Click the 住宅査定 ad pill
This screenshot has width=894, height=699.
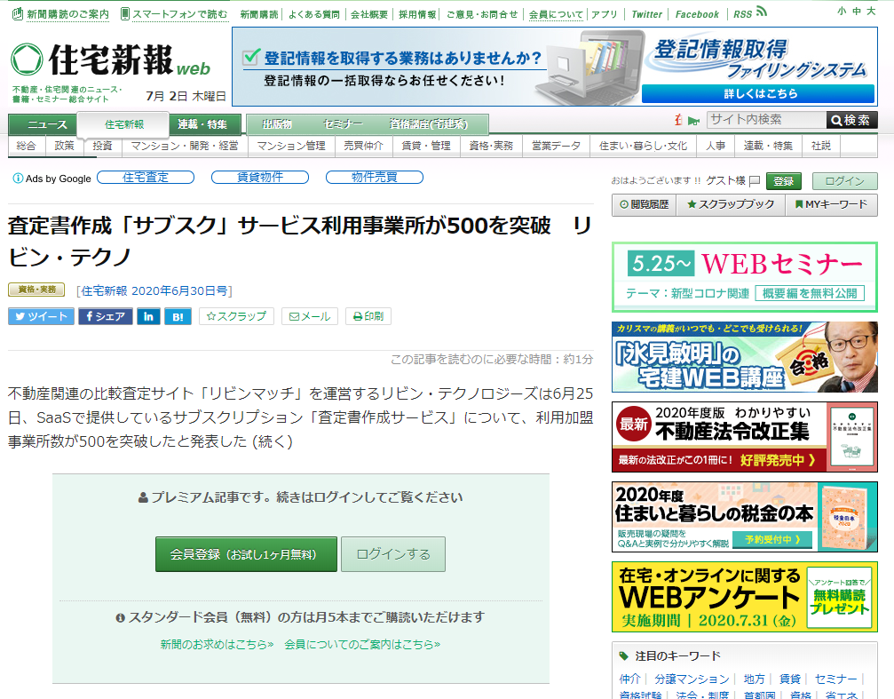146,178
